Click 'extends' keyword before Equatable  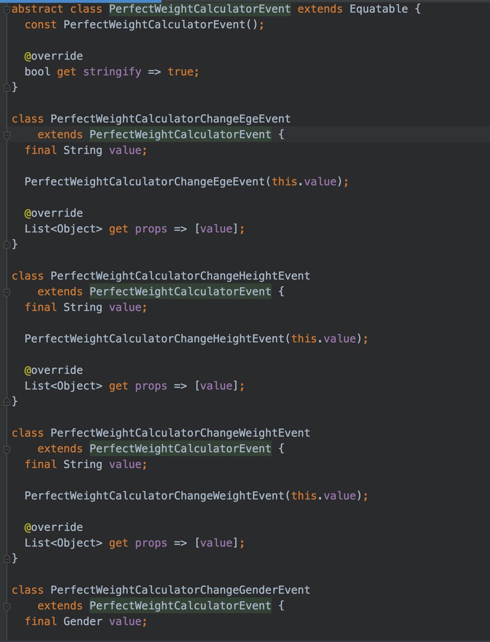pyautogui.click(x=320, y=9)
